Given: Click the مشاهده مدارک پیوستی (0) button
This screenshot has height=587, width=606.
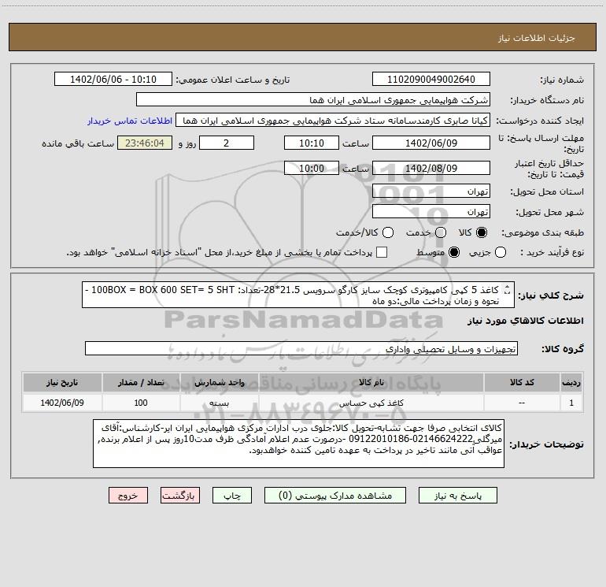Looking at the screenshot, I should click(x=335, y=496).
